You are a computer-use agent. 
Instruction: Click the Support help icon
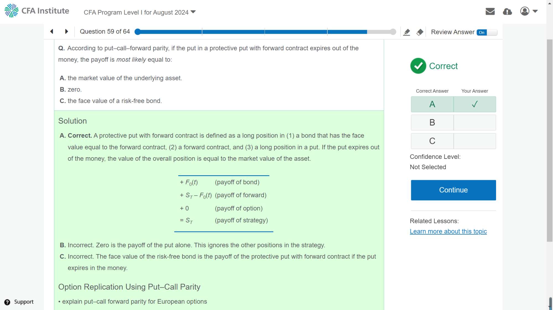coord(7,302)
